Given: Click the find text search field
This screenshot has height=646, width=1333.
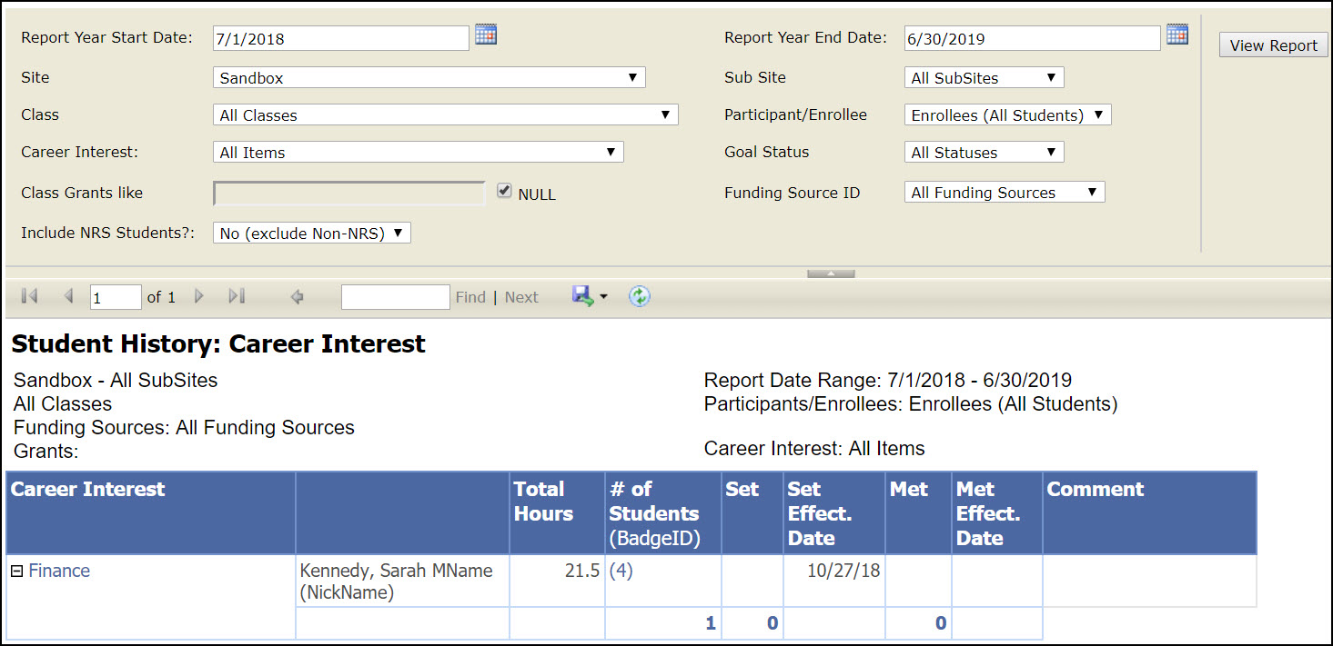Looking at the screenshot, I should [x=395, y=297].
